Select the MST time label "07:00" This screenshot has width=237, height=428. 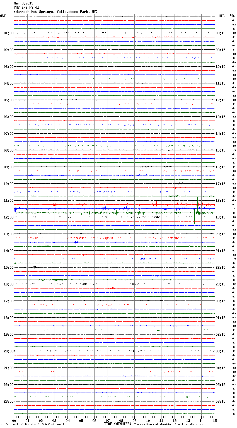coord(9,134)
